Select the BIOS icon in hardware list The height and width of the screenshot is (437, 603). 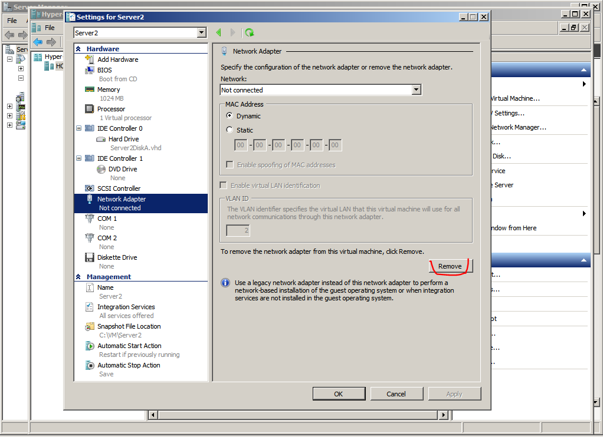(x=90, y=70)
